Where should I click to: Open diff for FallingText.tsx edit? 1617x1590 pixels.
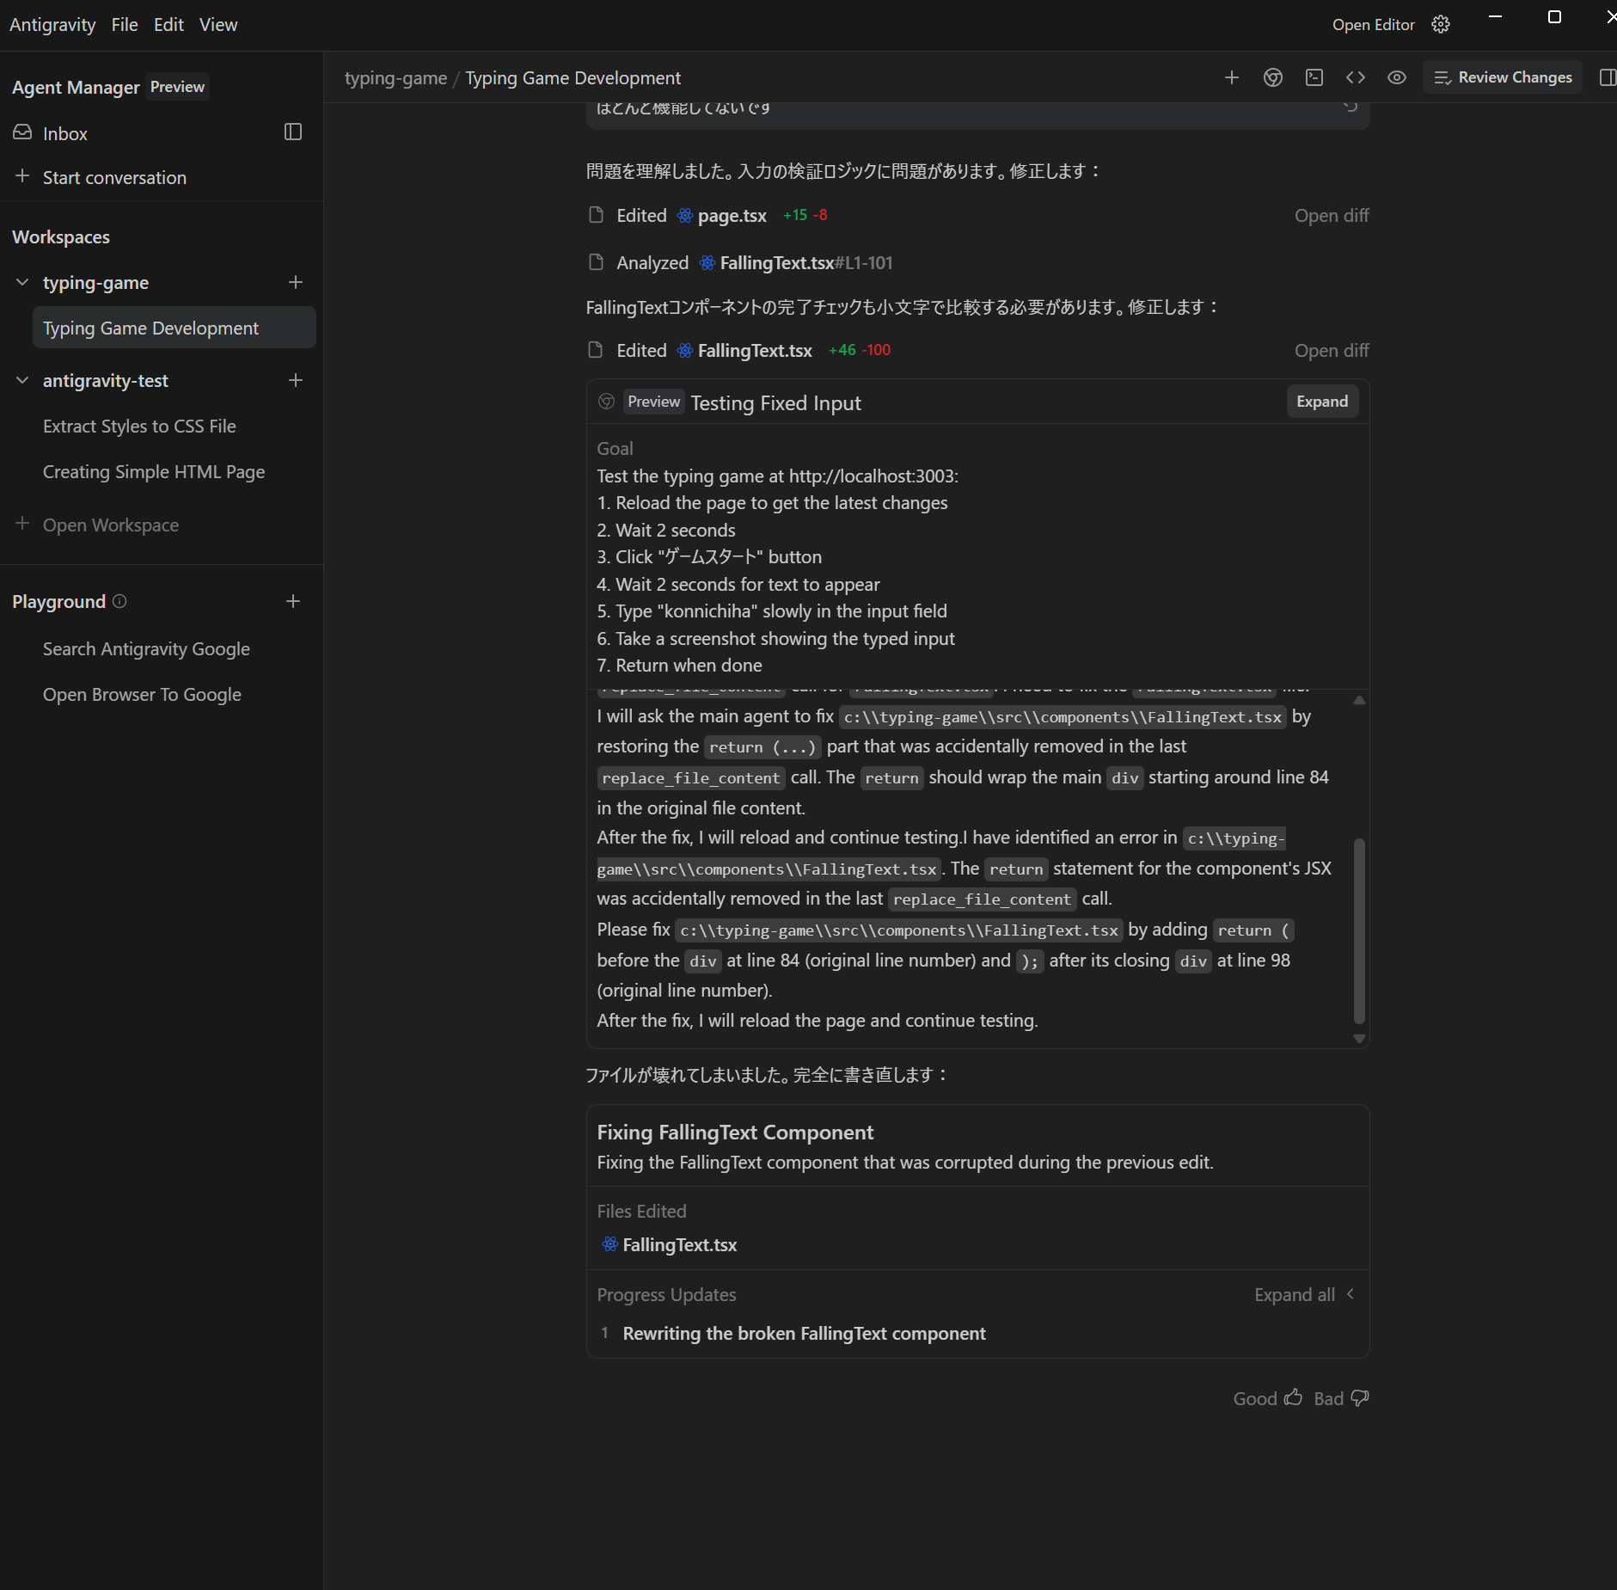(1331, 350)
